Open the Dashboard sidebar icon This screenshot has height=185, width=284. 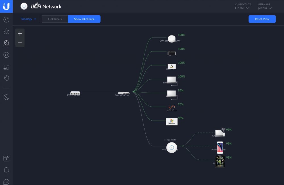(6, 20)
